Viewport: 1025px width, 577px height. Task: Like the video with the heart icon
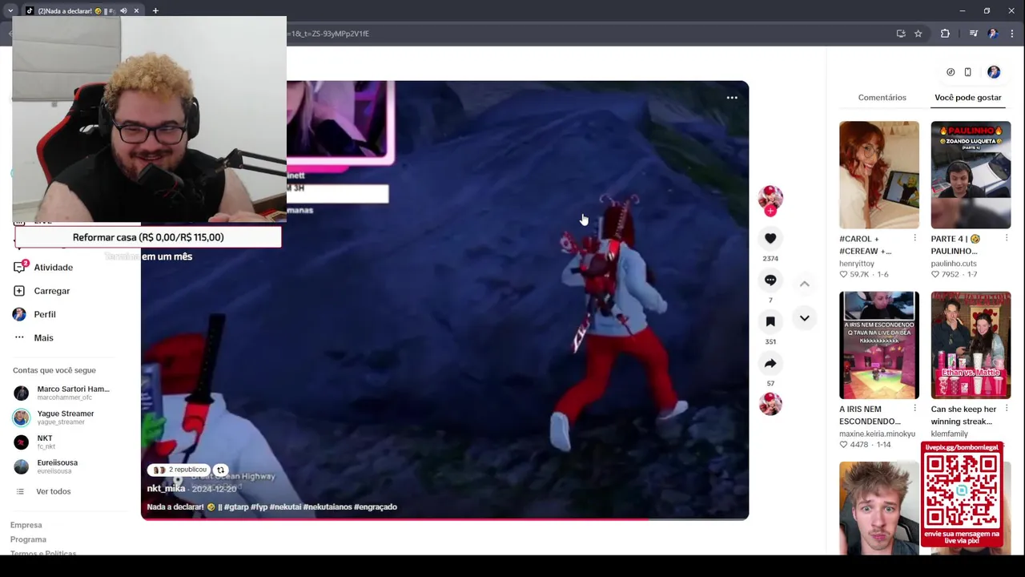[x=770, y=238]
